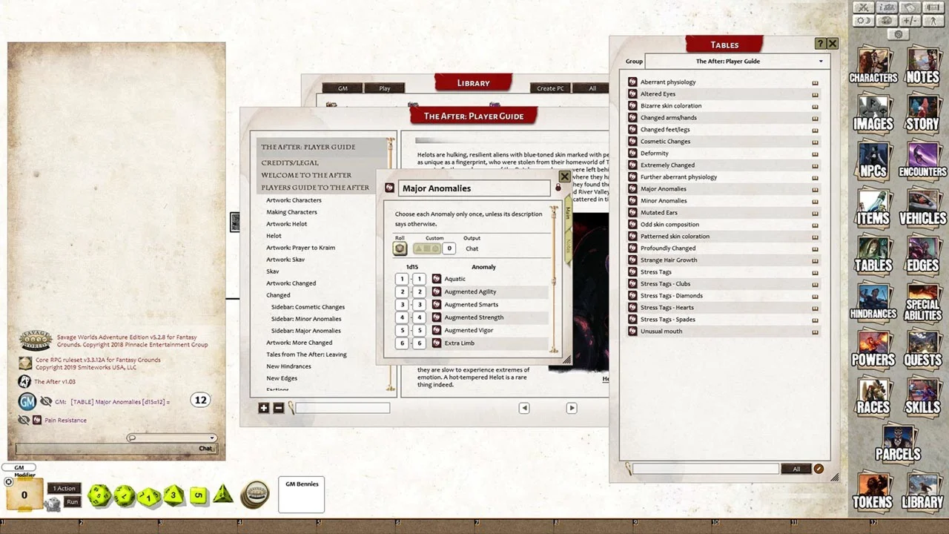The width and height of the screenshot is (949, 534).
Task: Open the Edges sidebar panel
Action: (x=922, y=255)
